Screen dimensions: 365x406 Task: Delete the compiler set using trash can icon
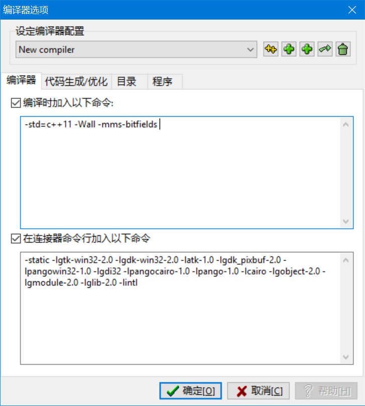(x=343, y=49)
